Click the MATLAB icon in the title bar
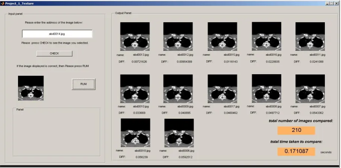Viewport: 341px width, 168px height. (x=2, y=3)
